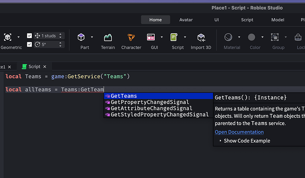Expand the Geometric dropdown arrow

(19, 37)
